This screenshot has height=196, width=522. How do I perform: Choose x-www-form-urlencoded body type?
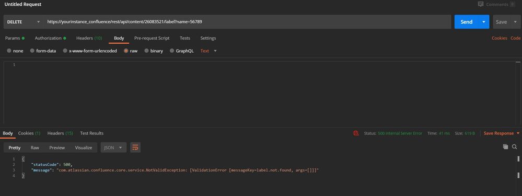click(65, 51)
